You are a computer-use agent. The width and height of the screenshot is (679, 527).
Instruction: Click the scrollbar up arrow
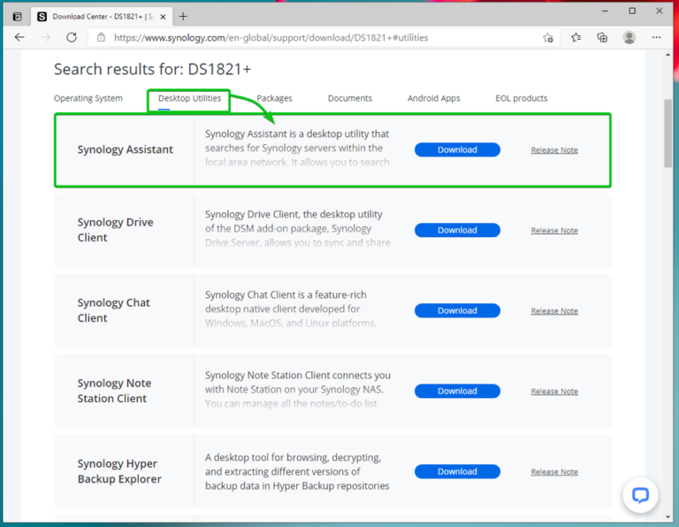point(668,55)
